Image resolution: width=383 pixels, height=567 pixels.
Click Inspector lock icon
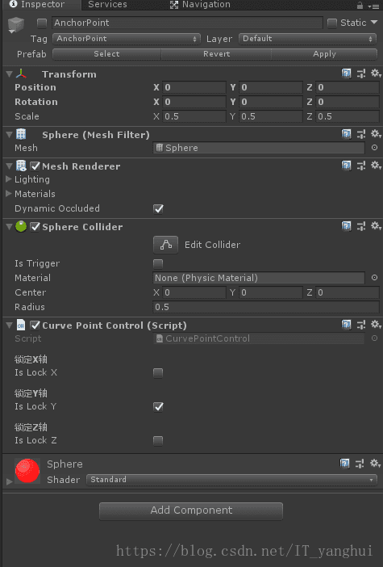tap(360, 6)
